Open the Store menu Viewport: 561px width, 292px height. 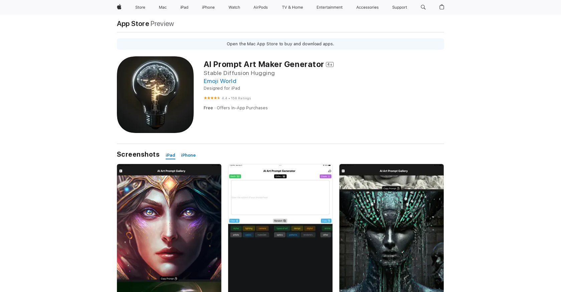click(x=140, y=7)
